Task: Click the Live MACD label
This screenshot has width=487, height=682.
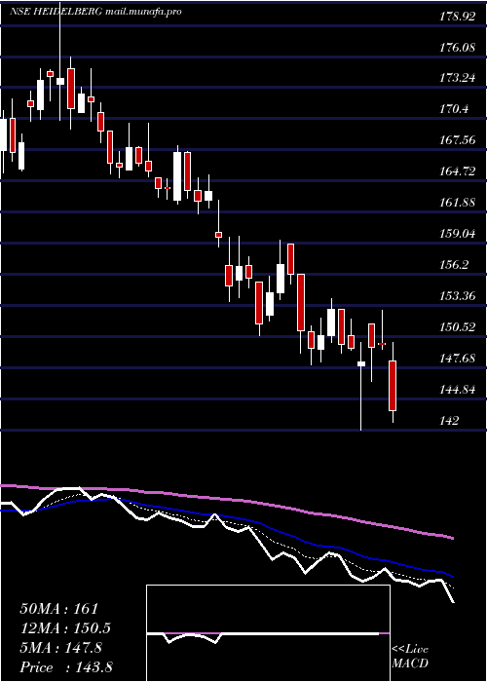Action: point(410,656)
